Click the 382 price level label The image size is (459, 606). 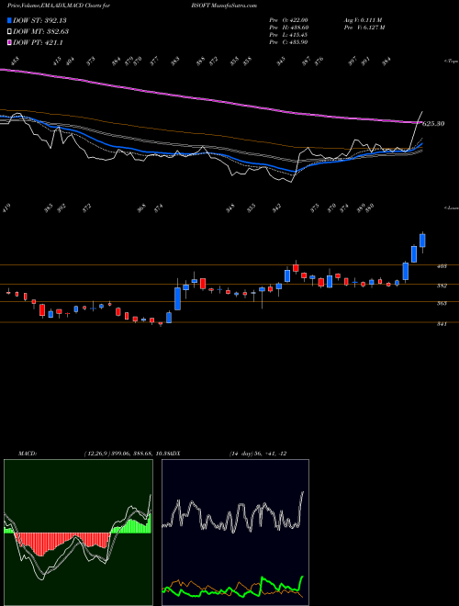click(442, 286)
